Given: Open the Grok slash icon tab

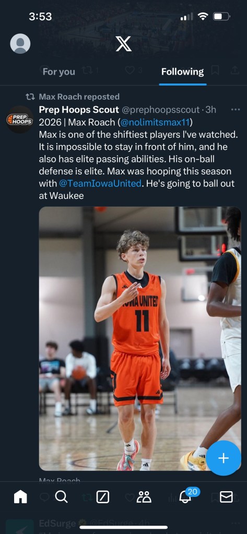Looking at the screenshot, I should tap(103, 497).
